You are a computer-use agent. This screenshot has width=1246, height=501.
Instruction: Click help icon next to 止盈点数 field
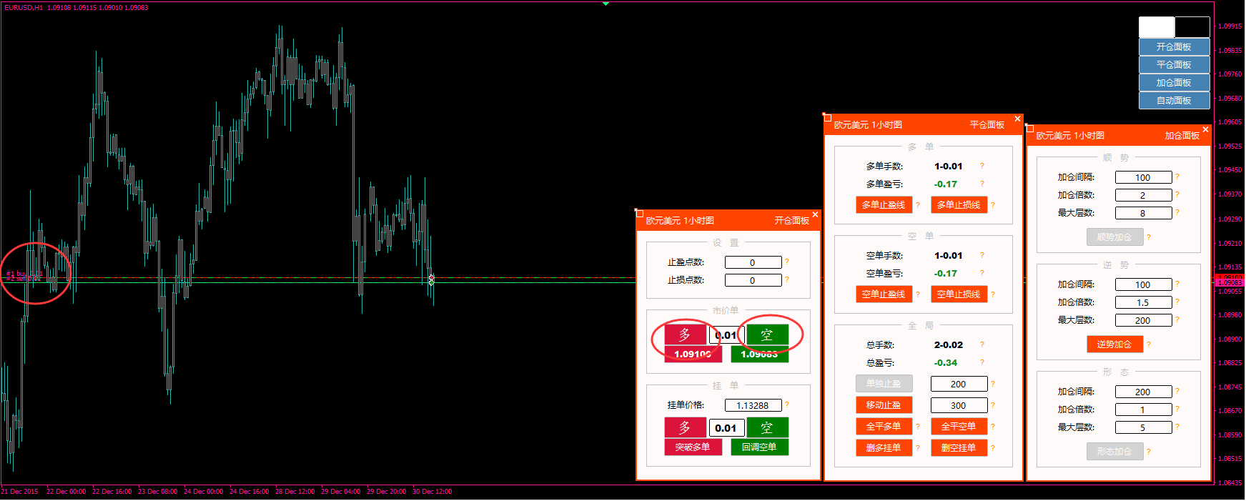click(787, 262)
